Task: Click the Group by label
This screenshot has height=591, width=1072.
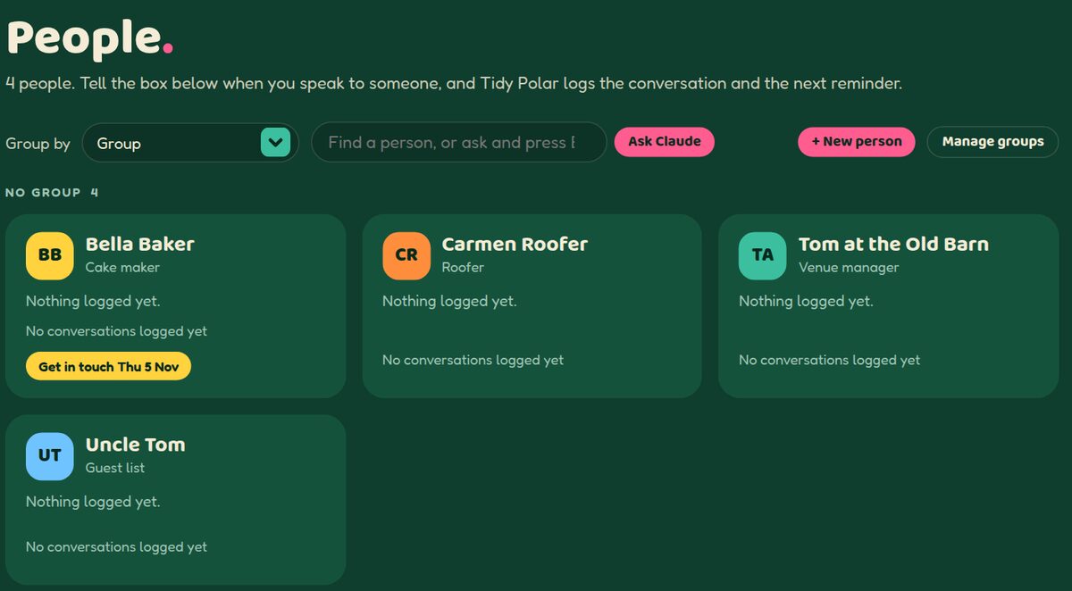Action: tap(38, 144)
